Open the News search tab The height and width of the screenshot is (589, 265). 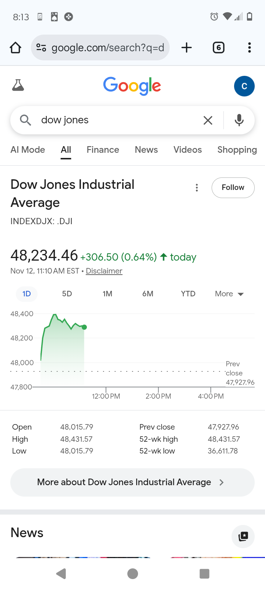(x=146, y=150)
